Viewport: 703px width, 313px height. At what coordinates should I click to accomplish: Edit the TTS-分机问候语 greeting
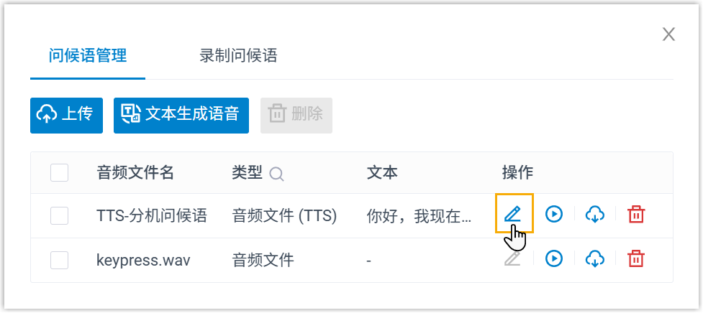(x=512, y=213)
